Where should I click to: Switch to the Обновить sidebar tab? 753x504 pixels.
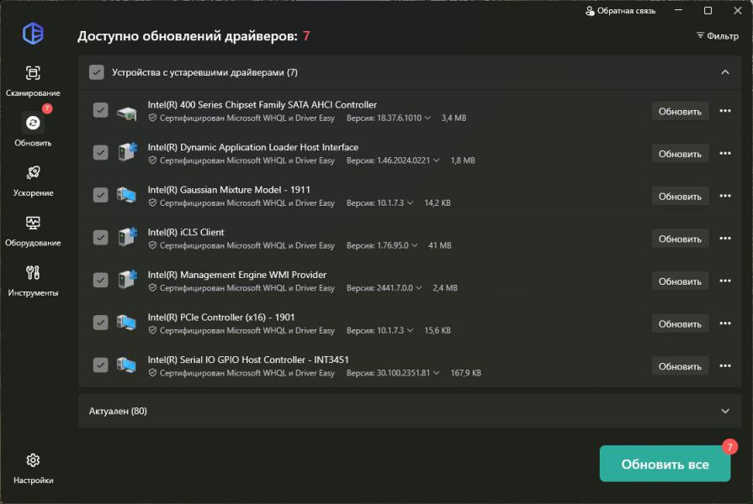pyautogui.click(x=33, y=123)
